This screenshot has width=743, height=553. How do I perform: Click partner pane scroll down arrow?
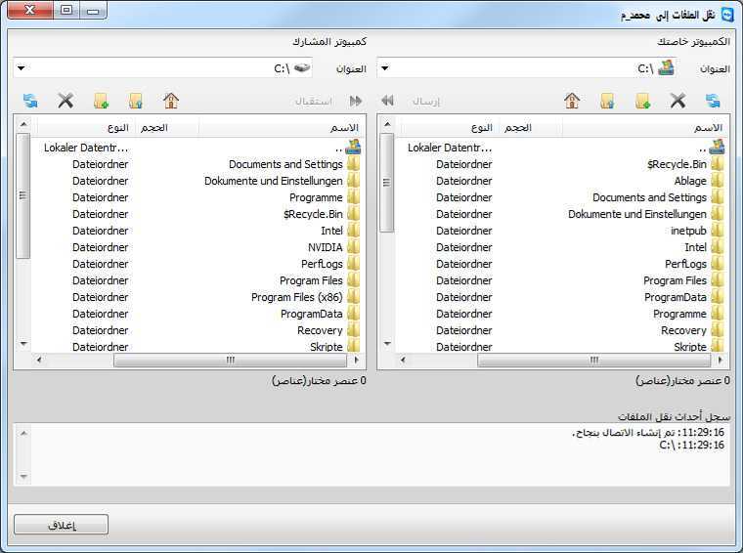(x=23, y=343)
